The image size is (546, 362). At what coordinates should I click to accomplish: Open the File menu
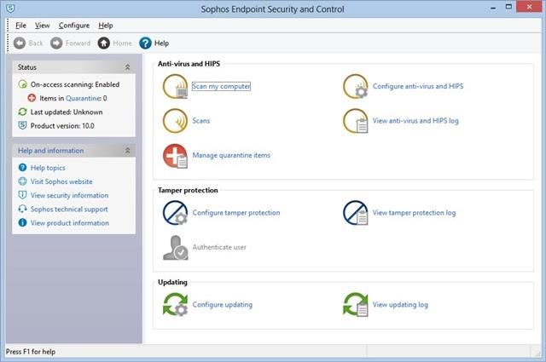coord(20,26)
